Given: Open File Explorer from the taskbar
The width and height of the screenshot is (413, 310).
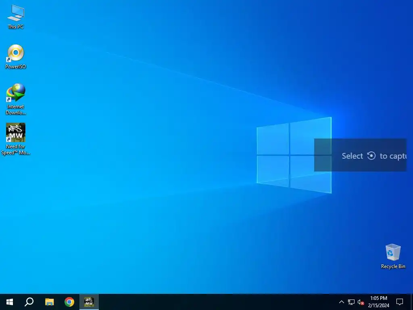Looking at the screenshot, I should click(49, 302).
